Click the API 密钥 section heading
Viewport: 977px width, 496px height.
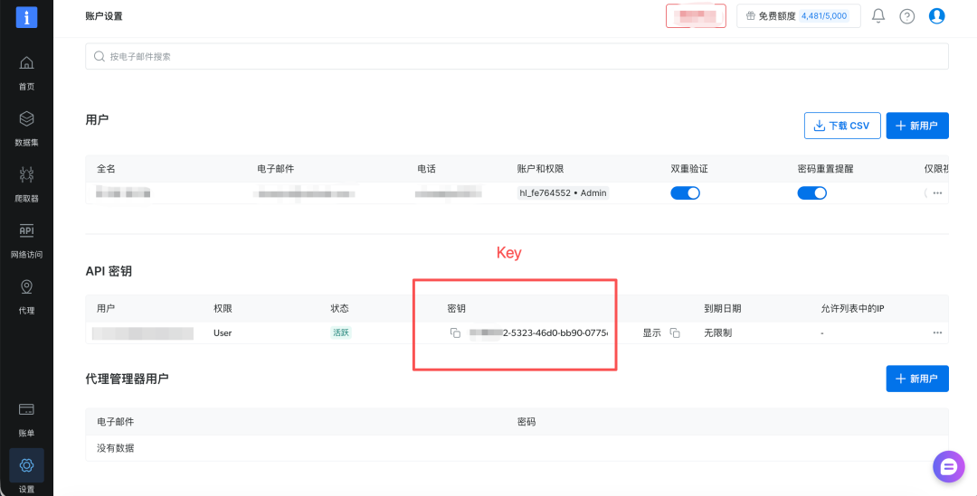(109, 271)
